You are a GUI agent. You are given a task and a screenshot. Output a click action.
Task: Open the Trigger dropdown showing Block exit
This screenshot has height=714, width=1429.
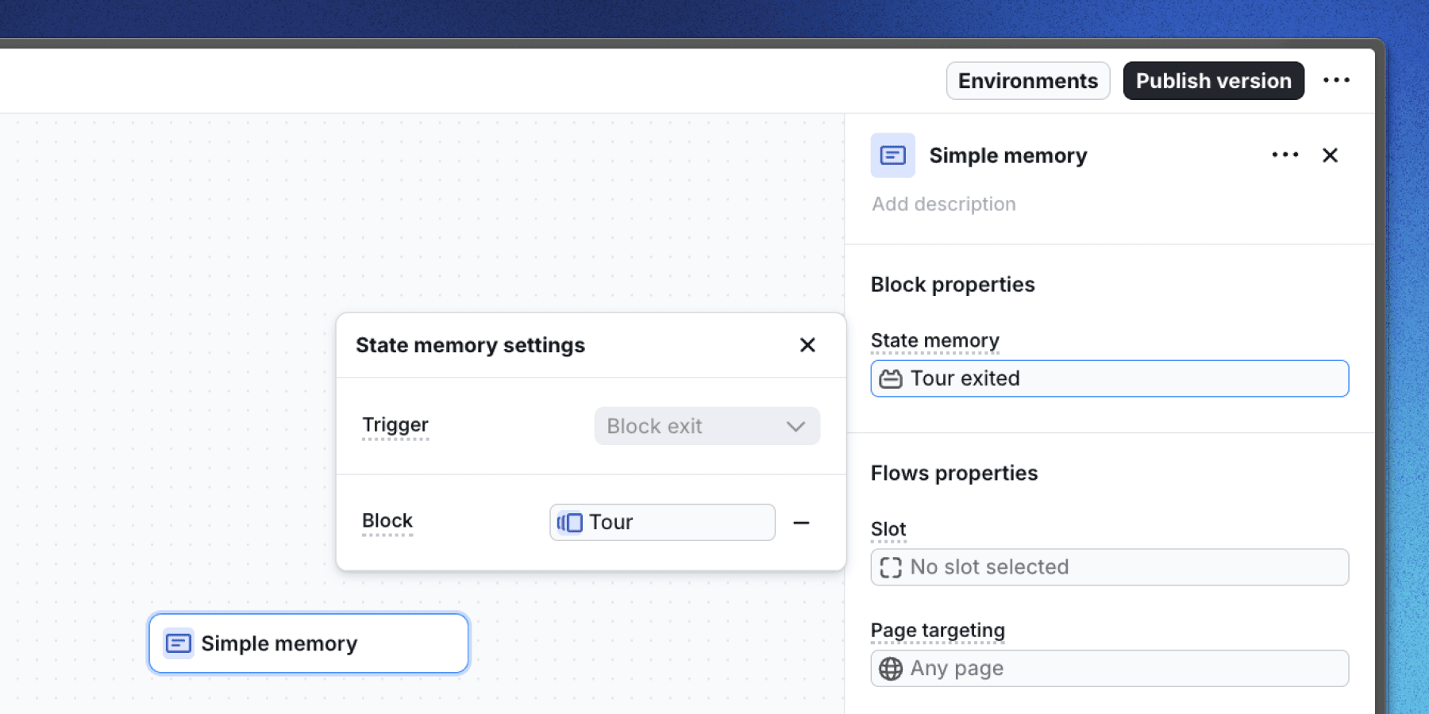pos(707,426)
